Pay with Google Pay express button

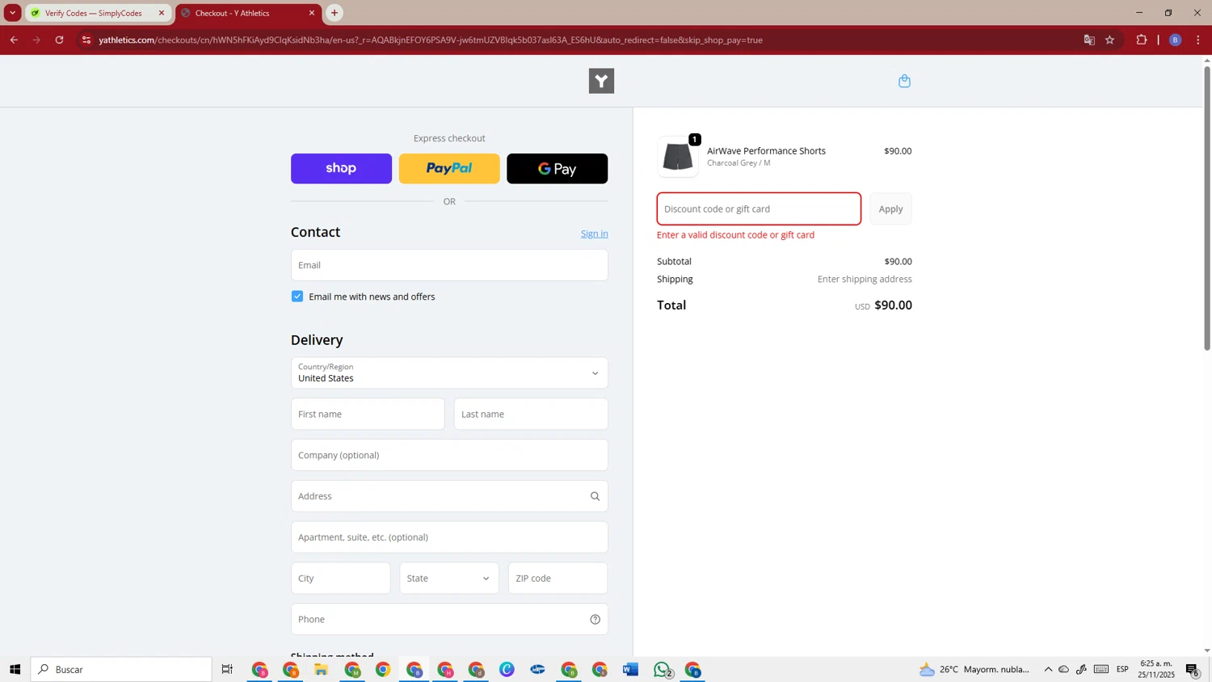tap(558, 168)
